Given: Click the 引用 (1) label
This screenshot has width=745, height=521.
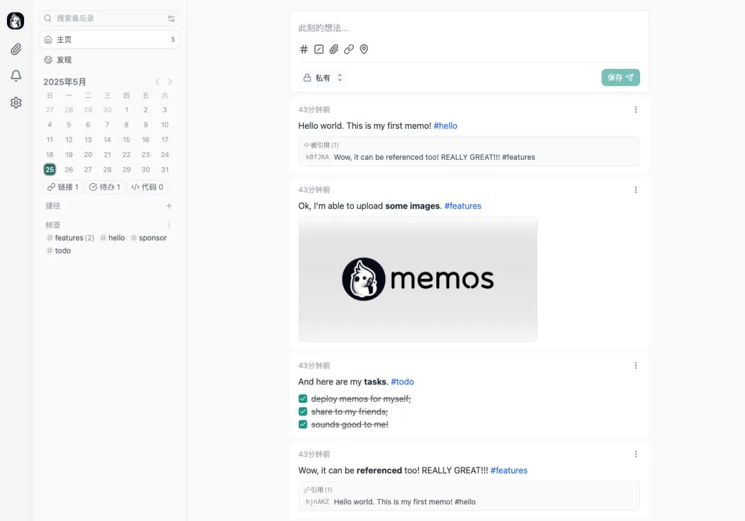Looking at the screenshot, I should point(318,490).
